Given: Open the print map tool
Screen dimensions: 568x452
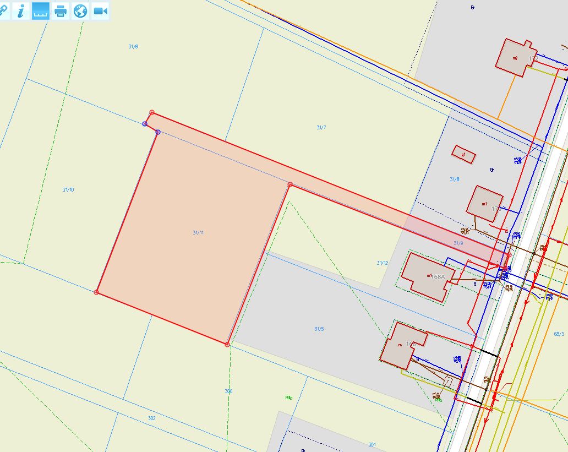Looking at the screenshot, I should (61, 11).
